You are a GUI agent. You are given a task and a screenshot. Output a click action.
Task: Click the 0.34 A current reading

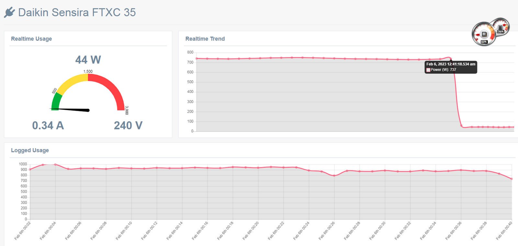point(48,126)
